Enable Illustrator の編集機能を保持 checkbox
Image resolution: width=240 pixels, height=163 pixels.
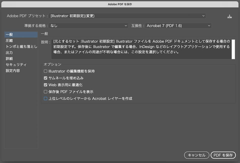45,71
